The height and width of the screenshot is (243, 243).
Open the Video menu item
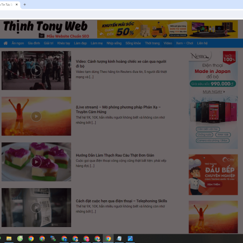[x=168, y=43]
